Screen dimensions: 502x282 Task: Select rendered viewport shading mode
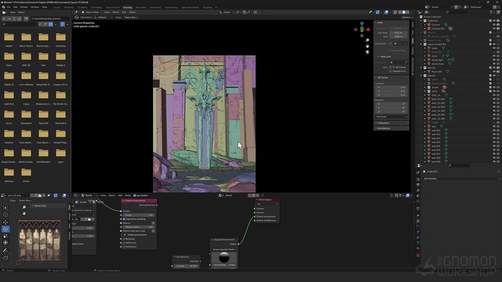tap(407, 12)
